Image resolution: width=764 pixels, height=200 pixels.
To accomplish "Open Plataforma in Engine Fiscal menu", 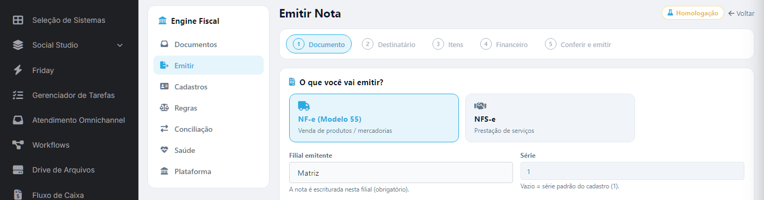I will coord(209,171).
